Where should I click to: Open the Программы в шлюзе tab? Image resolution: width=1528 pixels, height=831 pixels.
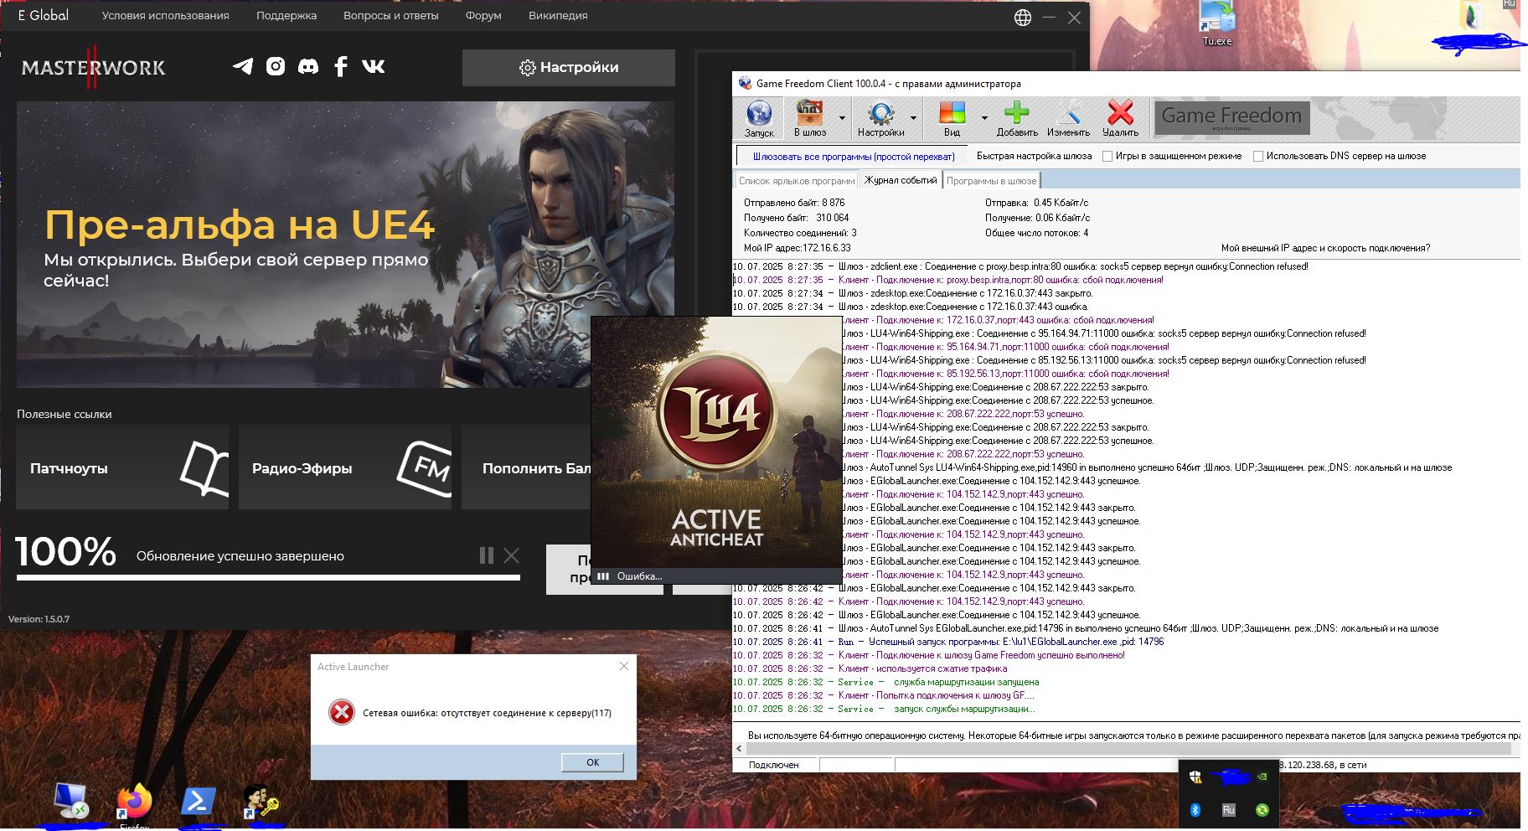[992, 181]
